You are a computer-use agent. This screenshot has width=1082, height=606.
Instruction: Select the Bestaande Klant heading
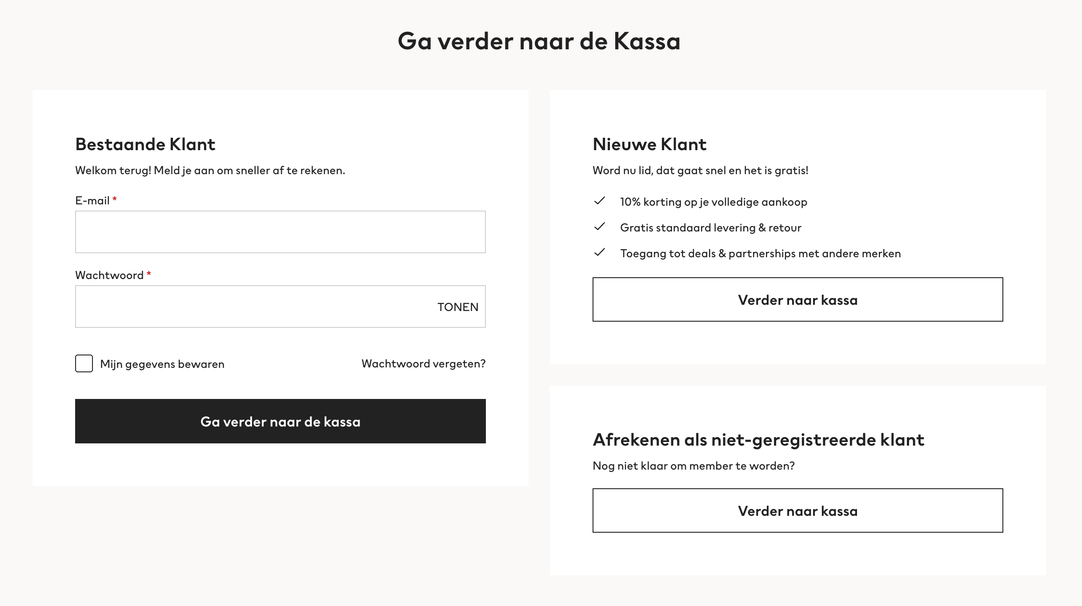(x=145, y=144)
